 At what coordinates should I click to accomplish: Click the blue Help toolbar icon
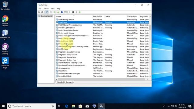pos(62,12)
